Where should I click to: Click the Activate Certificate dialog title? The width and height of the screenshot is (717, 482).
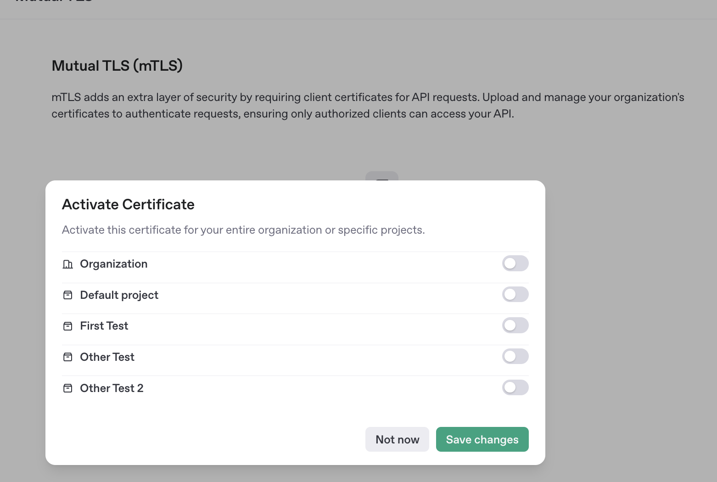128,204
